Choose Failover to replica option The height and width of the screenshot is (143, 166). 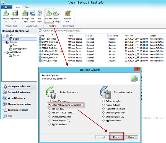103,101
